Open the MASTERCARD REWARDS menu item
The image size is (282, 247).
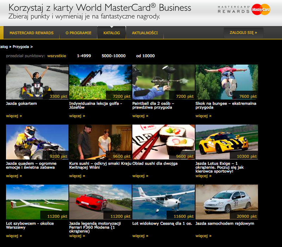pyautogui.click(x=31, y=33)
